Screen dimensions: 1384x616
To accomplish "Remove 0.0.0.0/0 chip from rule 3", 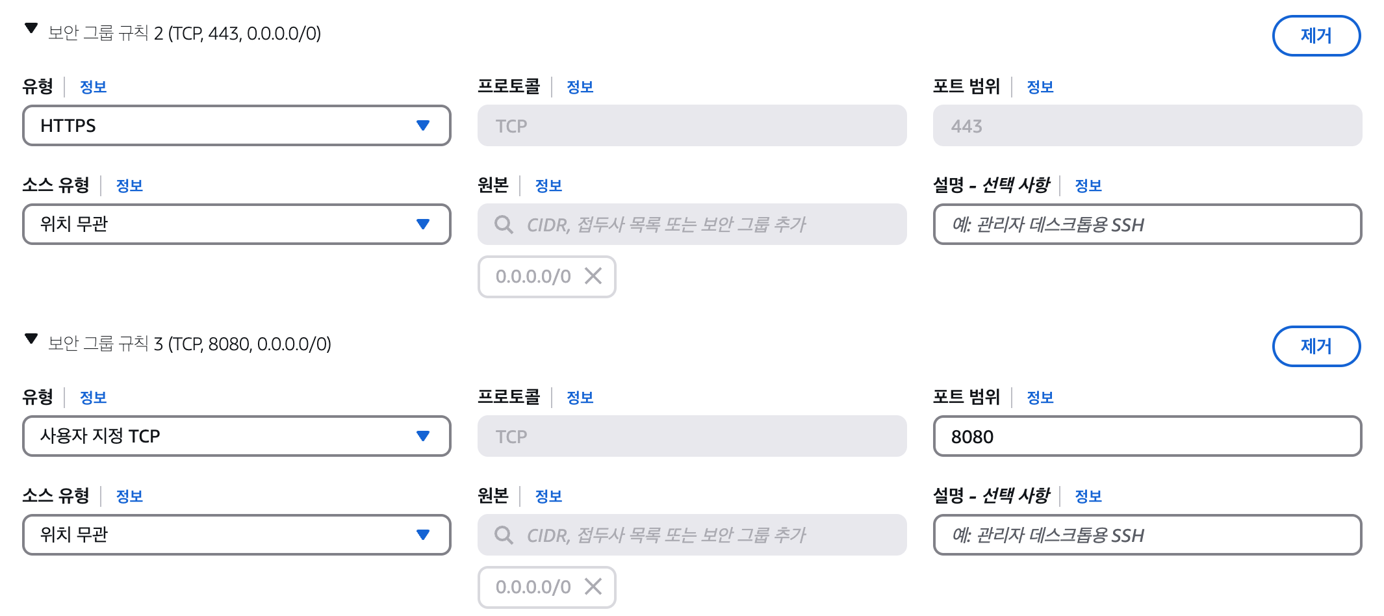I will click(x=593, y=587).
